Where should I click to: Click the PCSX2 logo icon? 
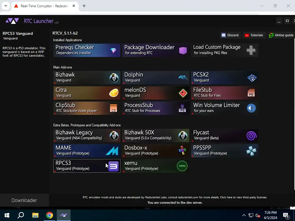252,78
